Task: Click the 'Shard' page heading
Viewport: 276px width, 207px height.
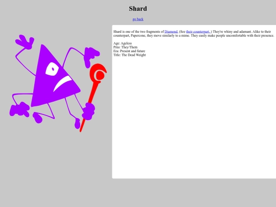Action: 138,9
